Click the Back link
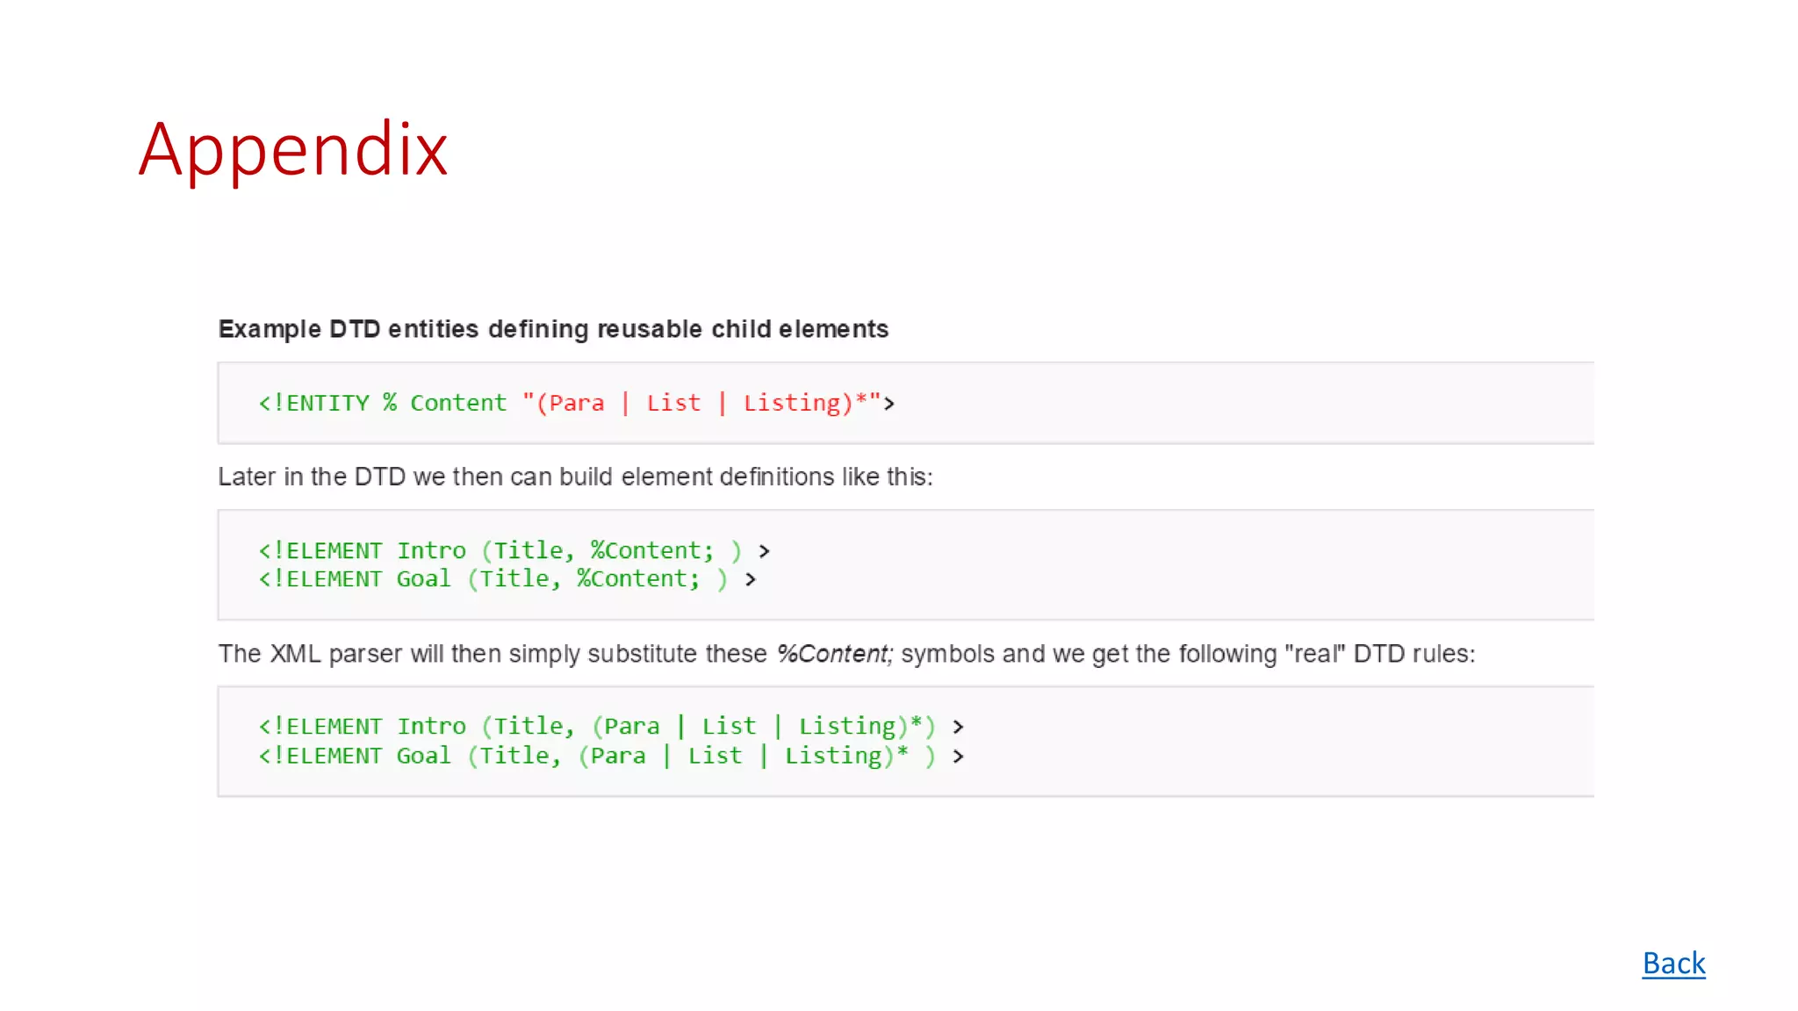Viewport: 1798px width, 1011px height. tap(1673, 964)
